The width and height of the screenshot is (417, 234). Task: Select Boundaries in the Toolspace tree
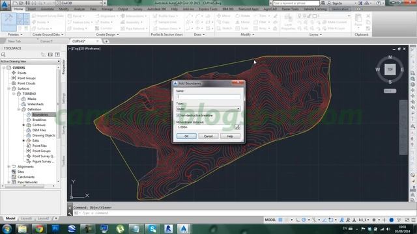(40, 114)
